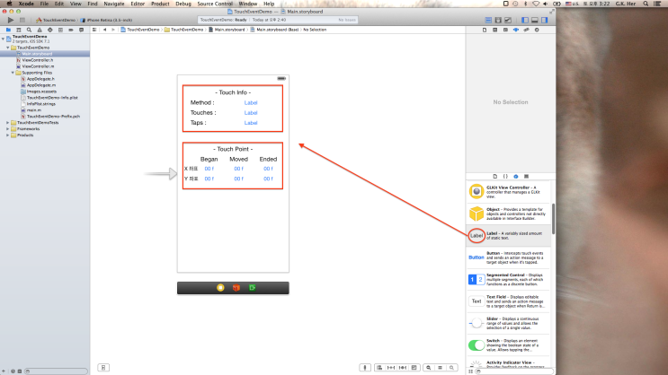Expand the Frameworks folder
This screenshot has width=668, height=375.
coord(8,129)
